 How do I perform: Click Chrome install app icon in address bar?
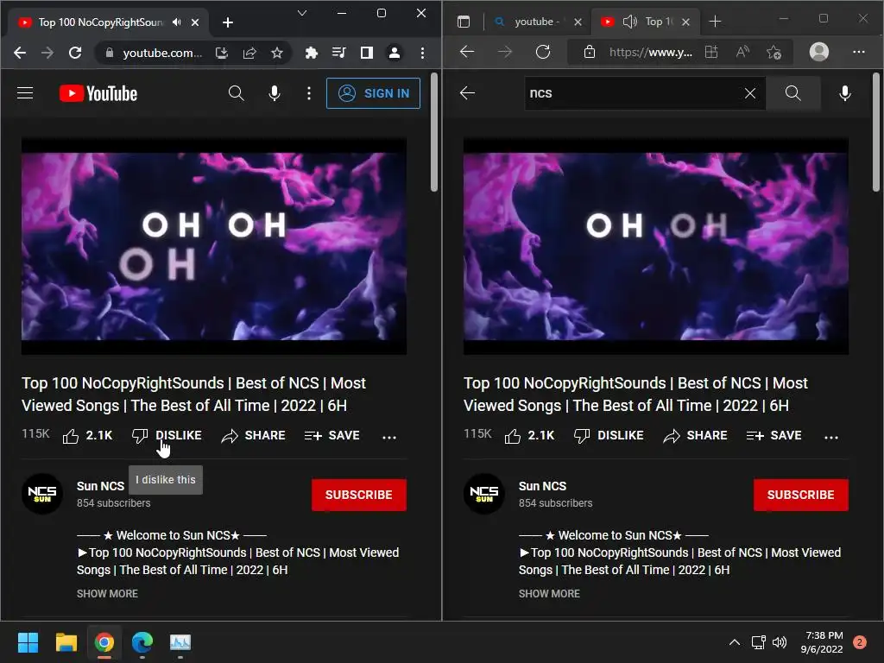coord(222,53)
